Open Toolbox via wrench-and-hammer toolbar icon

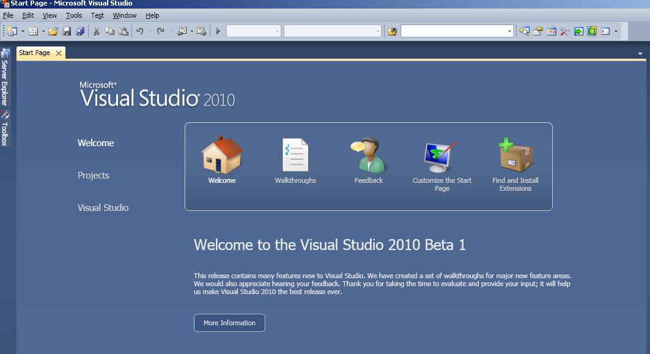(564, 31)
